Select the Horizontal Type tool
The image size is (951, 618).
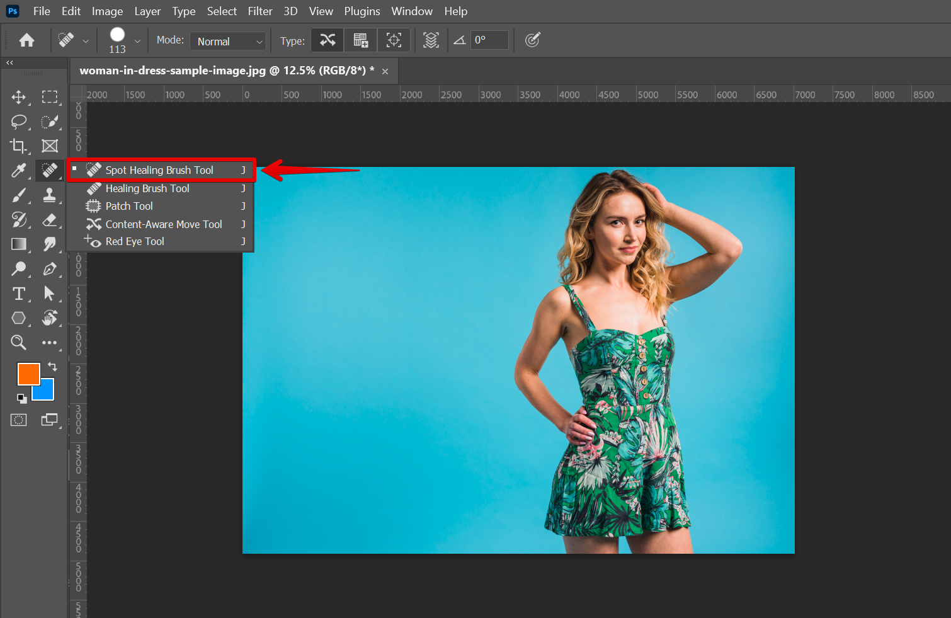19,294
